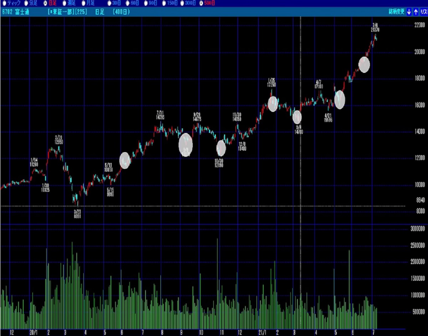Click the up arrow next to 銘柄変更

click(416, 12)
